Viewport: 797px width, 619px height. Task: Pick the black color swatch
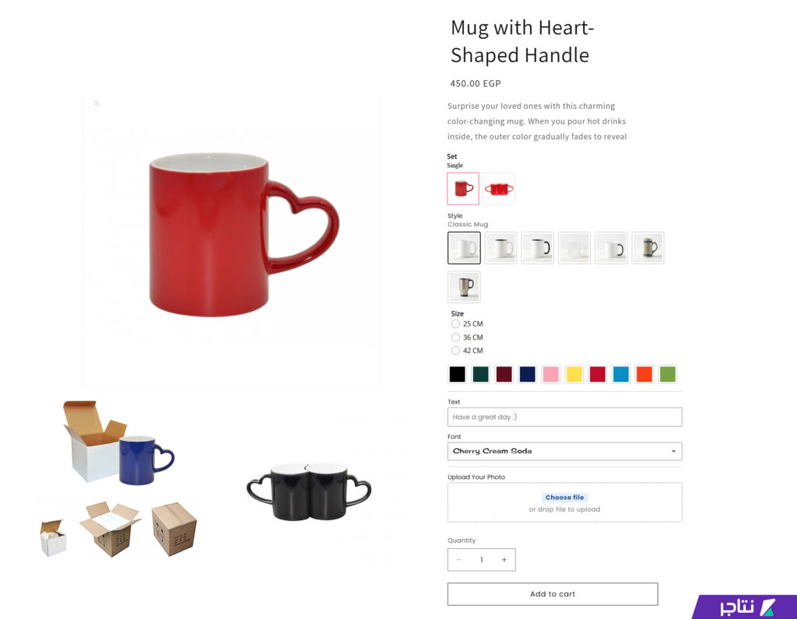click(457, 374)
